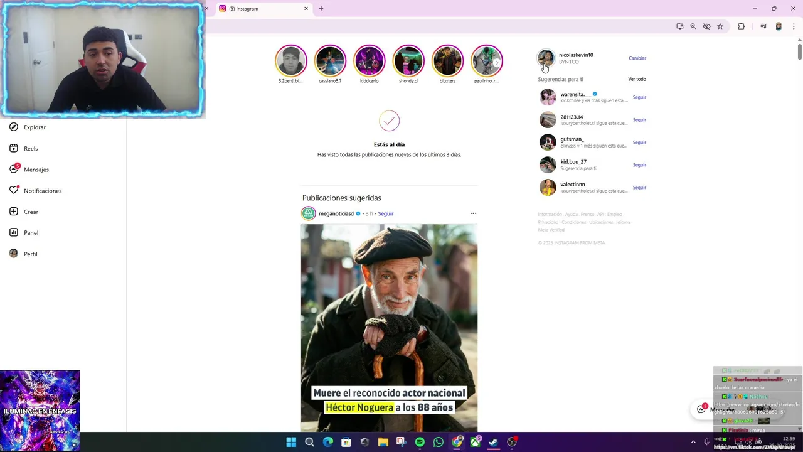803x452 pixels.
Task: Click Ver todo for suggestions
Action: coord(637,79)
